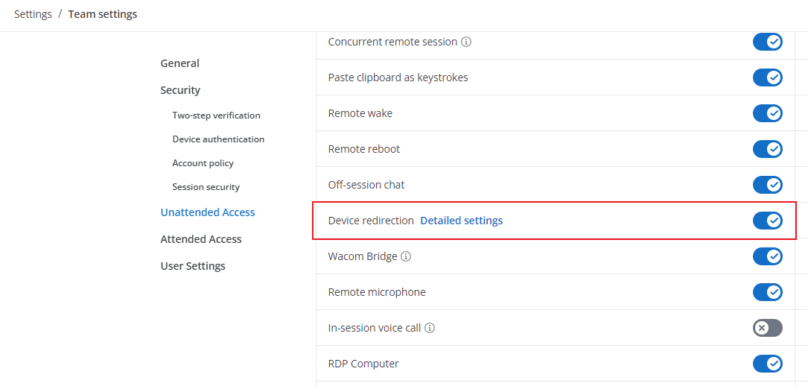The width and height of the screenshot is (808, 386).
Task: Turn off Remote wake switch
Action: [767, 113]
